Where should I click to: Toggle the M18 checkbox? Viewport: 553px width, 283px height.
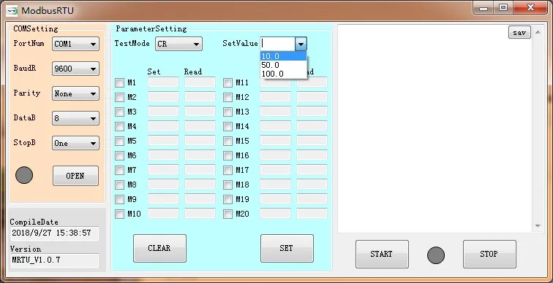(x=227, y=185)
